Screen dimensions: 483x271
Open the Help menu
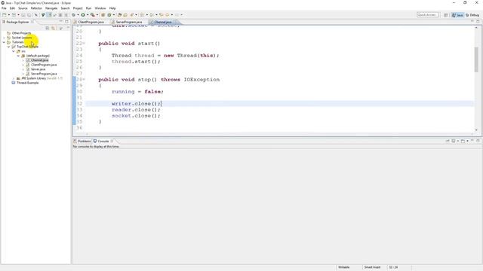tap(112, 8)
